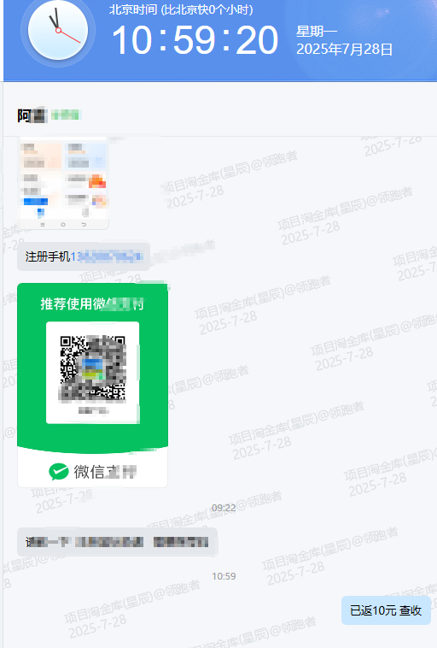Image resolution: width=437 pixels, height=648 pixels.
Task: Click the contact name starting with 阿
Action: pyautogui.click(x=32, y=115)
